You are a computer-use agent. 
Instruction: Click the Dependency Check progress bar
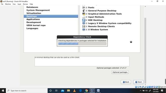point(82,44)
